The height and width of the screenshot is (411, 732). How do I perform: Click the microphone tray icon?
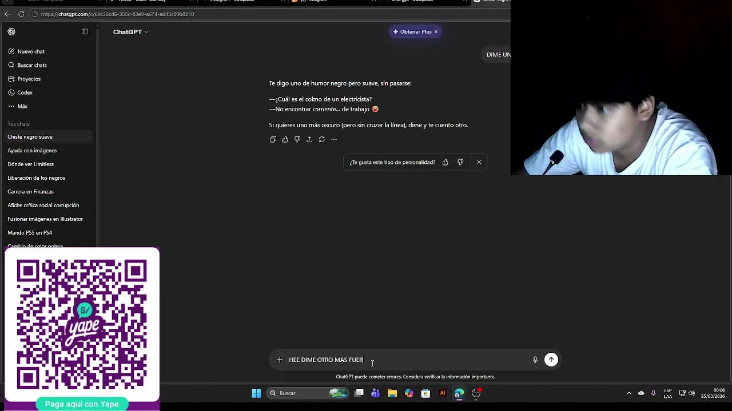tap(653, 393)
